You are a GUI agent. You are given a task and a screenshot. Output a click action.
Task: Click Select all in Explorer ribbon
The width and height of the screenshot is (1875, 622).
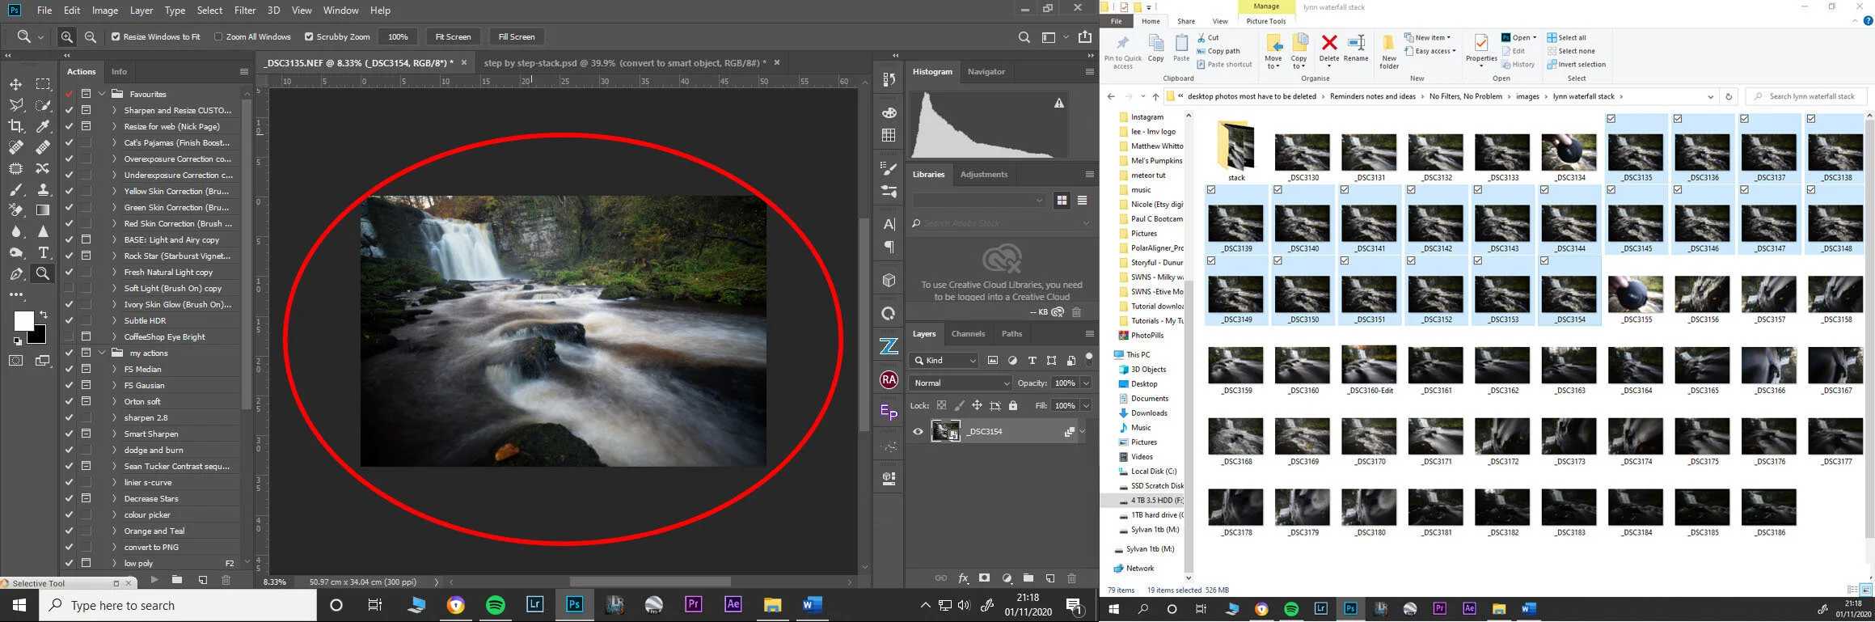coord(1566,37)
